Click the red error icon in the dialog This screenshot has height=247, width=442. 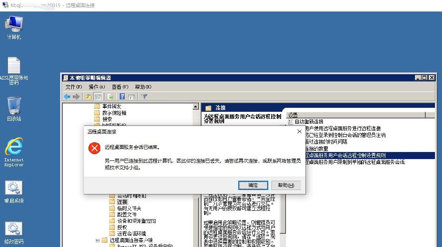(95, 148)
